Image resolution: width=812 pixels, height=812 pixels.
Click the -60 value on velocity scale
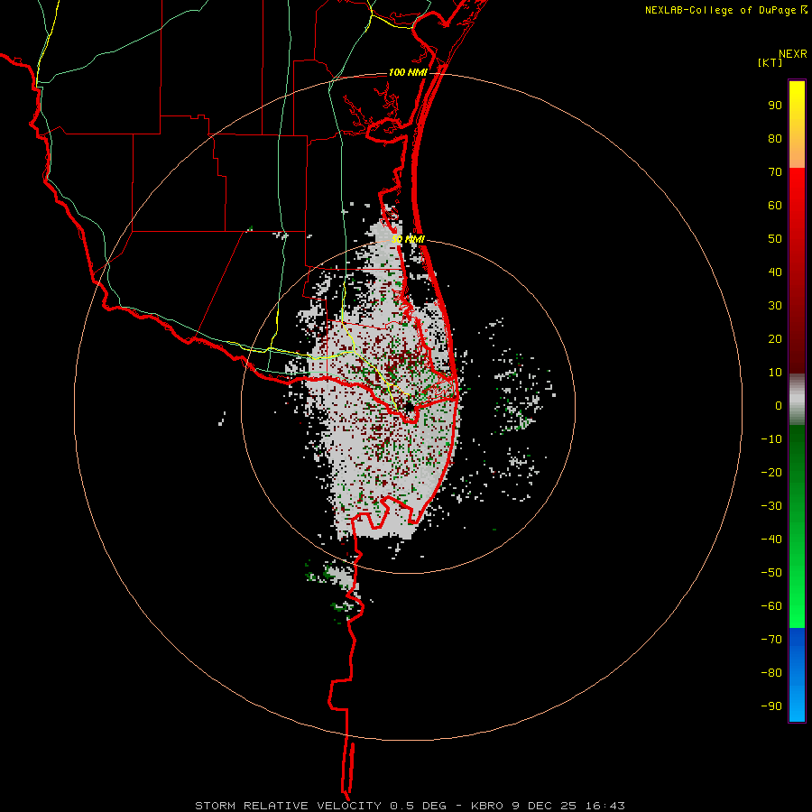coord(771,606)
